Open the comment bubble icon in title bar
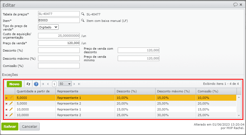 pos(235,5)
